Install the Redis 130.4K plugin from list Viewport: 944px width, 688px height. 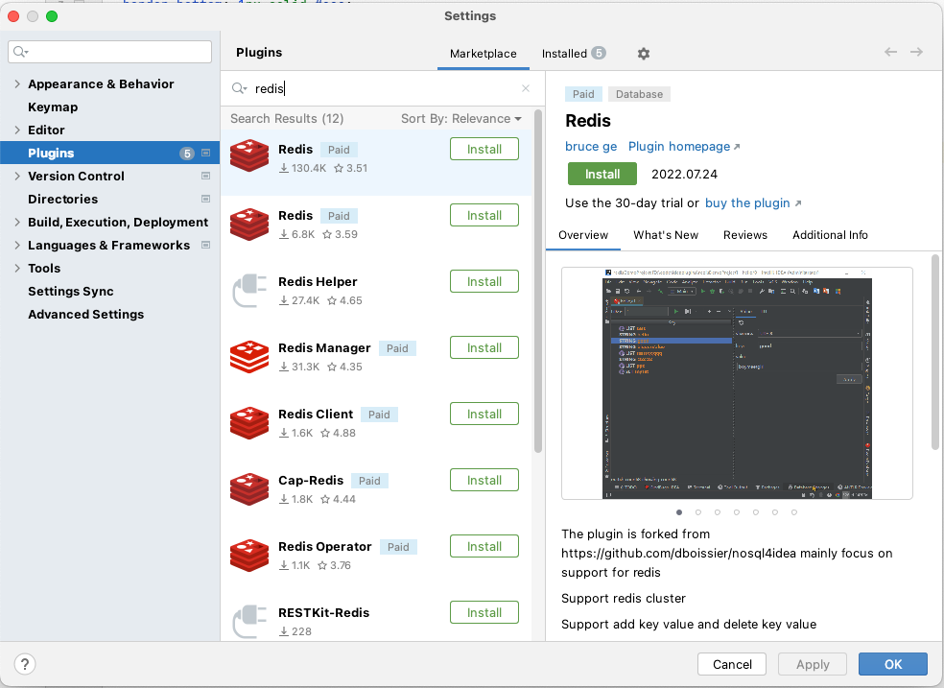coord(484,150)
